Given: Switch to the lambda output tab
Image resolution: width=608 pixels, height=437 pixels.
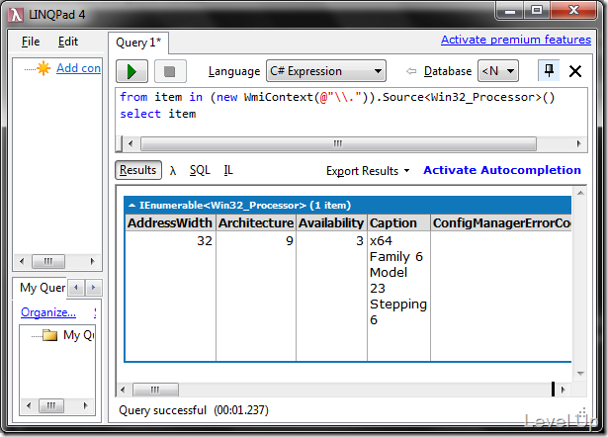Looking at the screenshot, I should 173,171.
